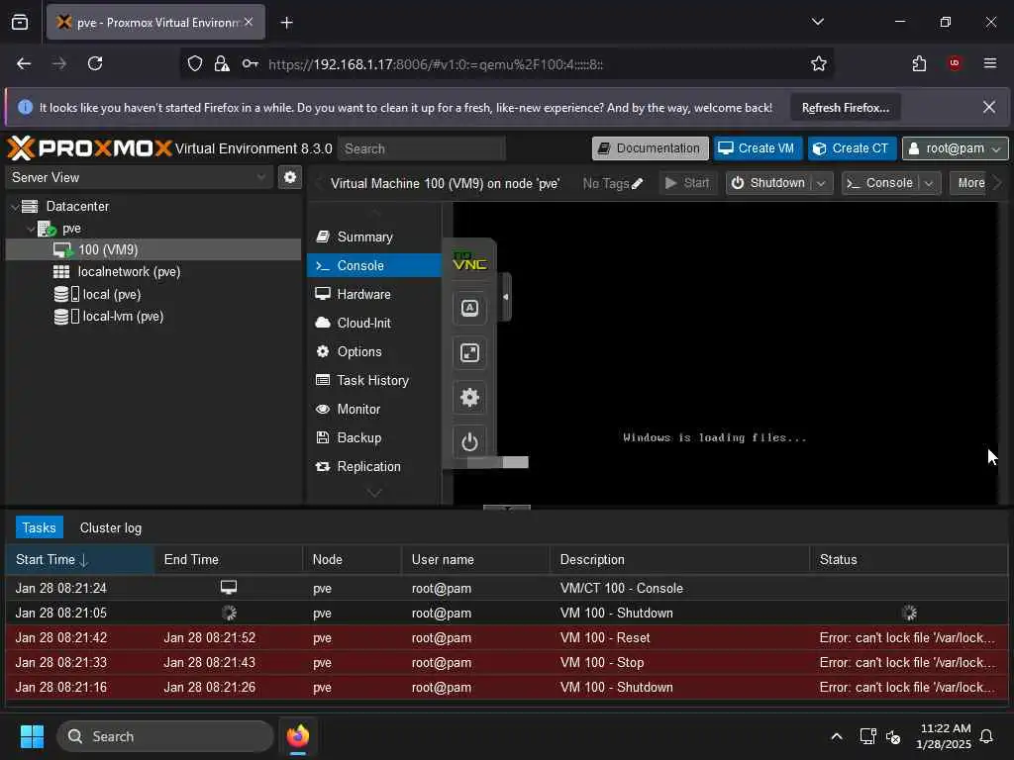List all tabs dropdown in Firefox
The image size is (1014, 760).
click(x=817, y=22)
